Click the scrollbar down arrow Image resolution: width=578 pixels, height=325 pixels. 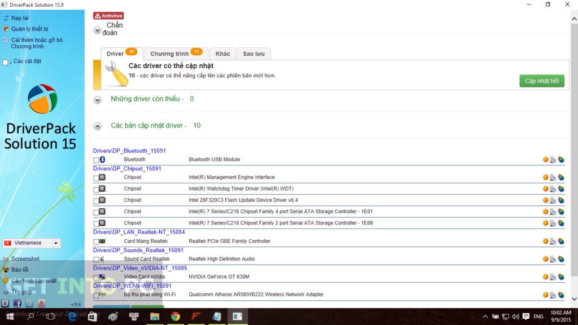[x=574, y=299]
